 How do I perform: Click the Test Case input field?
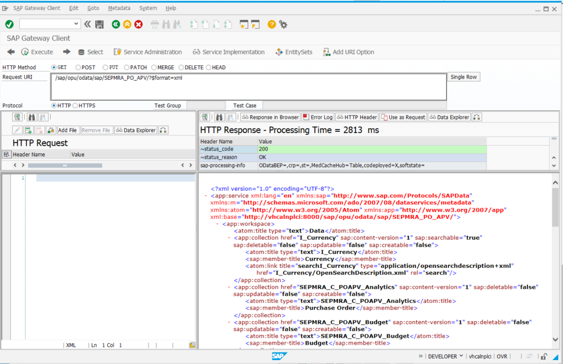pyautogui.click(x=355, y=106)
